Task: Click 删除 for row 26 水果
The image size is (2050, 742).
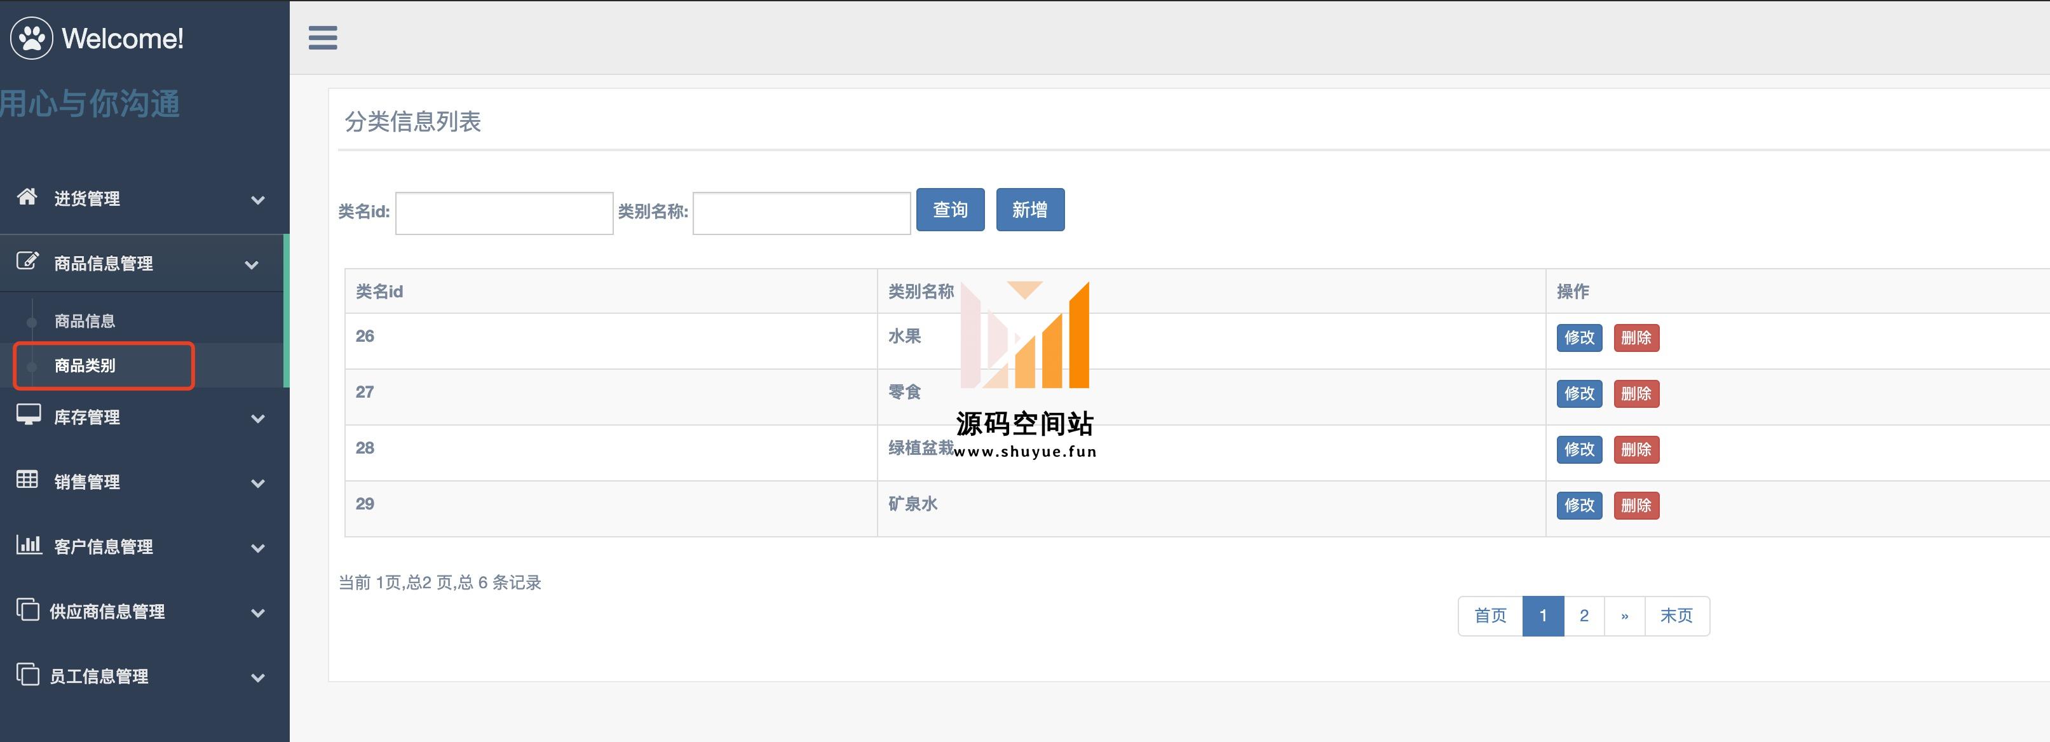Action: (x=1636, y=338)
